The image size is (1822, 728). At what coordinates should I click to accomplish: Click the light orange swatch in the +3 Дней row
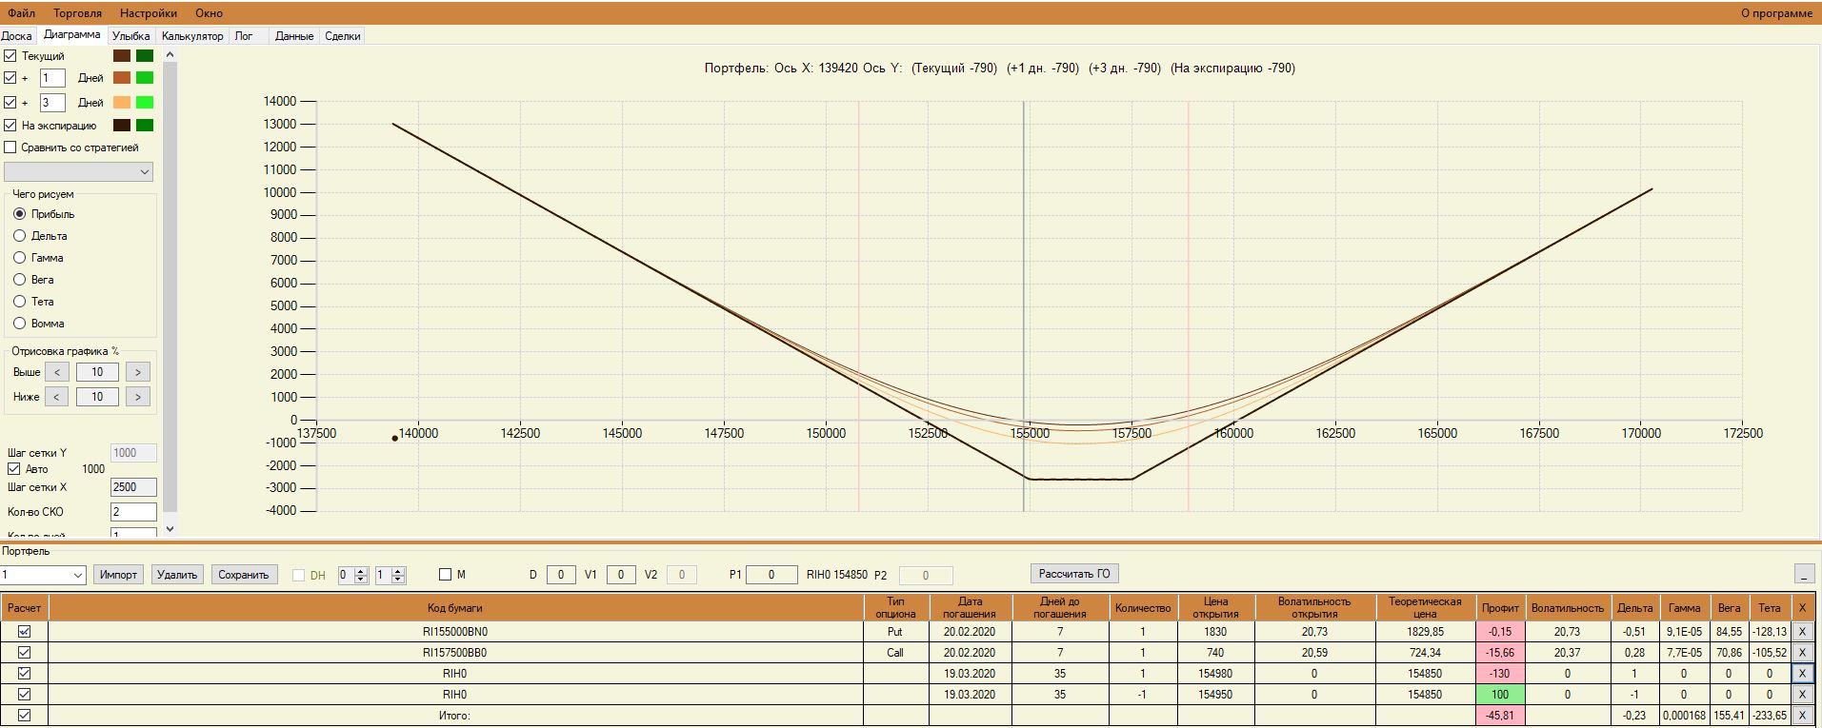pyautogui.click(x=122, y=102)
